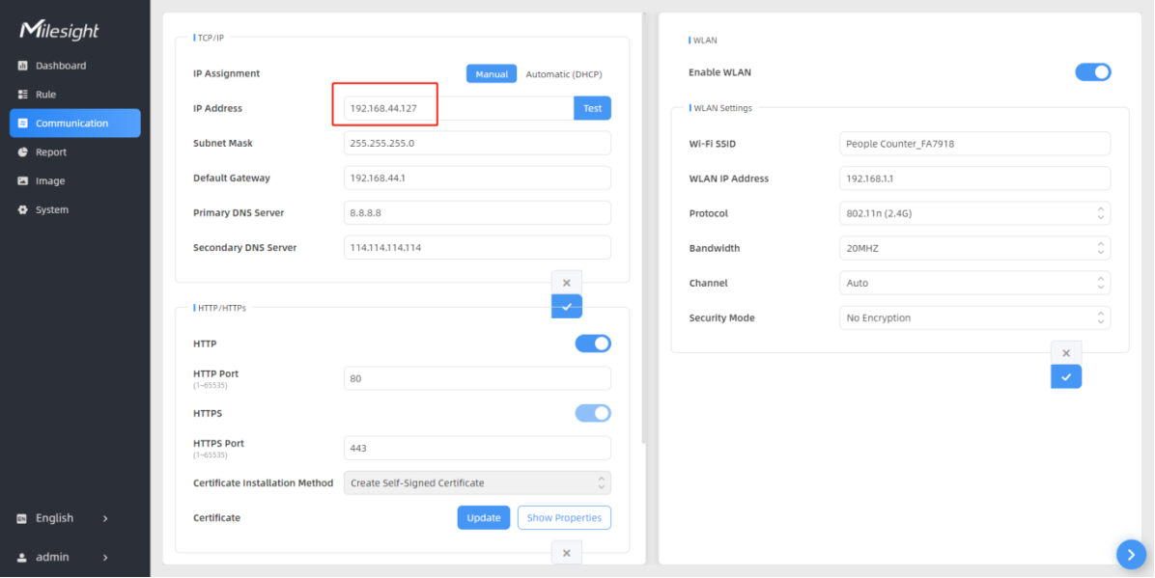Confirm WLAN settings with checkmark button
The image size is (1155, 578).
click(x=1066, y=376)
